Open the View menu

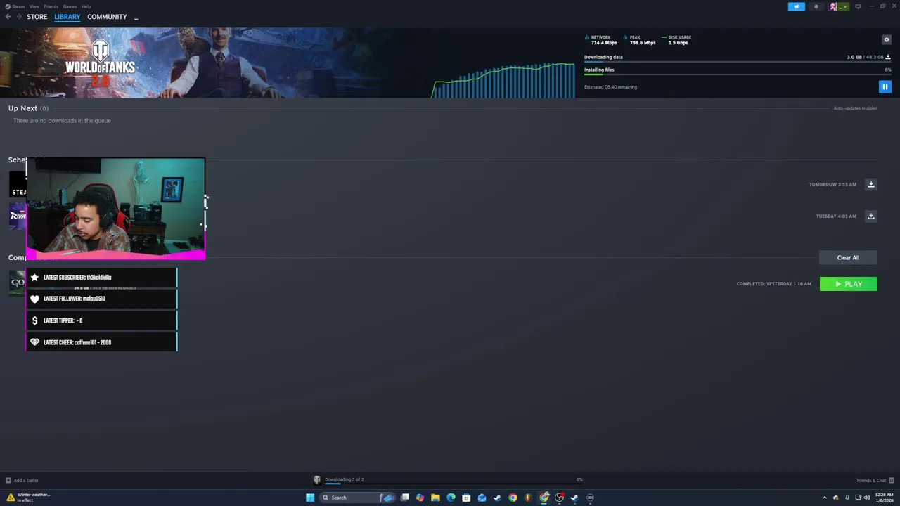click(x=34, y=6)
